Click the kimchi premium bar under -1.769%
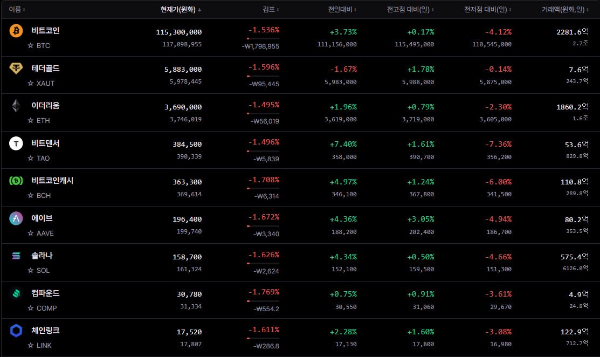The width and height of the screenshot is (600, 357). pyautogui.click(x=263, y=301)
